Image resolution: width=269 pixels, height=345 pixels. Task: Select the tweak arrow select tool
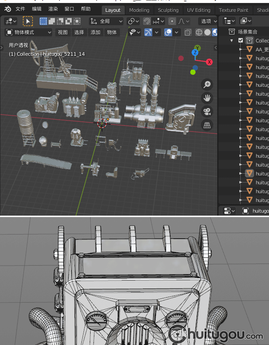pos(28,21)
